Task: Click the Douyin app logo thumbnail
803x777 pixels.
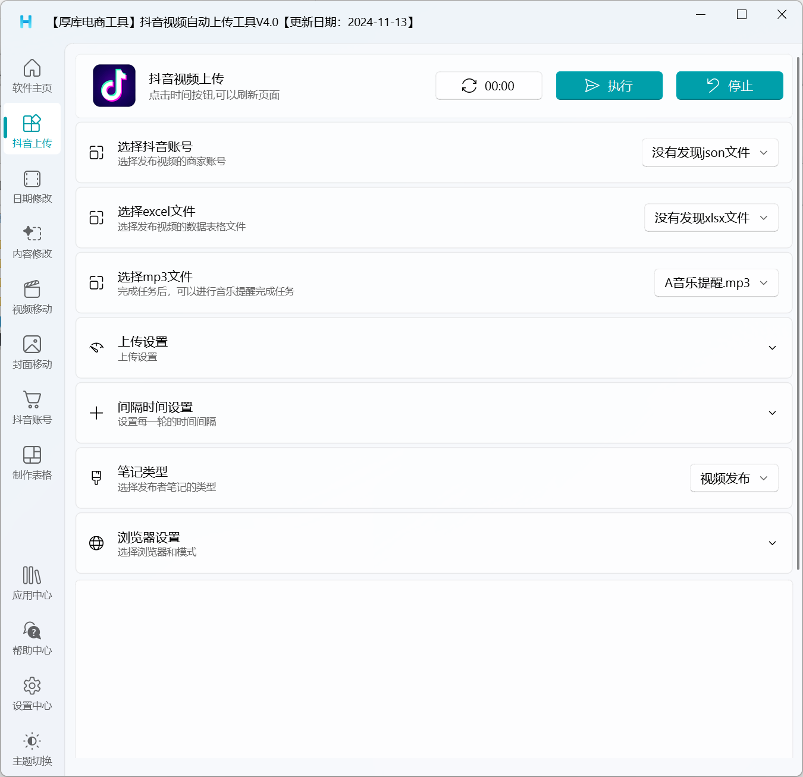Action: click(114, 86)
